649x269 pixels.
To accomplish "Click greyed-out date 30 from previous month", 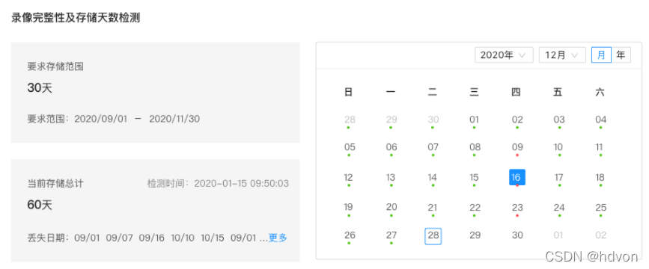I will (433, 120).
